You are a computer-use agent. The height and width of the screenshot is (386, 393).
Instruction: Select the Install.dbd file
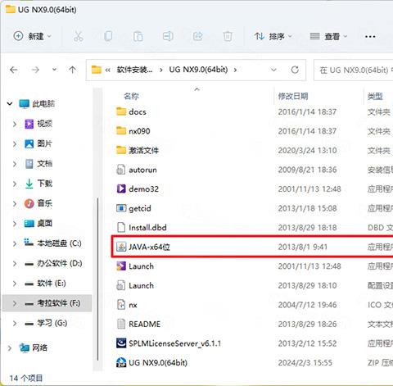pyautogui.click(x=147, y=228)
